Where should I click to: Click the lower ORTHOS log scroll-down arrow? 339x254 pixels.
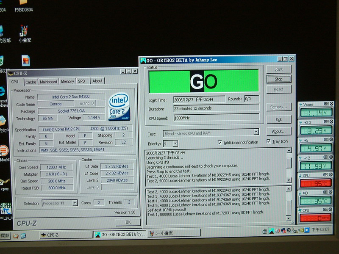[289, 218]
